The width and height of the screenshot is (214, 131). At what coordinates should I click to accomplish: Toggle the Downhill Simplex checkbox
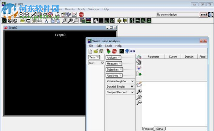[132, 87]
